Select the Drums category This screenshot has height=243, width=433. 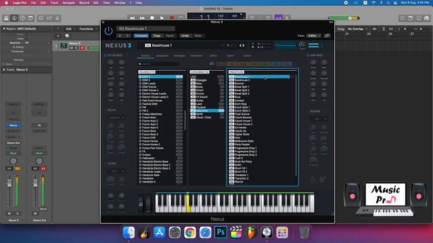point(207,94)
